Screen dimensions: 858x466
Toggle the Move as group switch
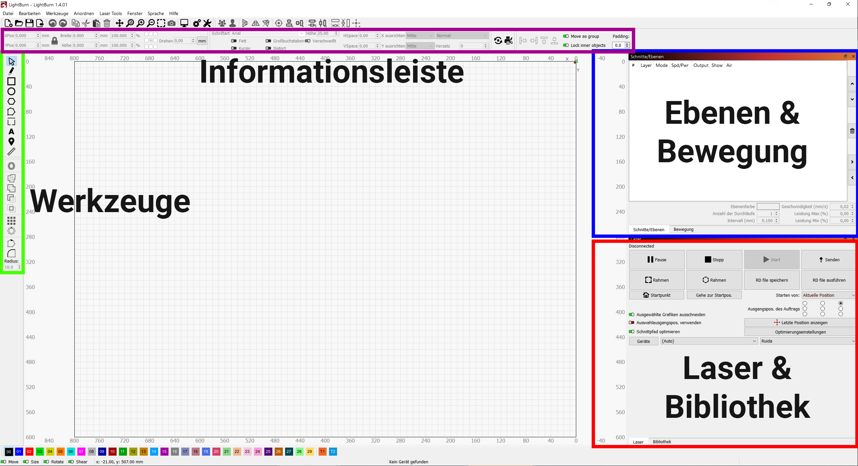click(x=566, y=36)
